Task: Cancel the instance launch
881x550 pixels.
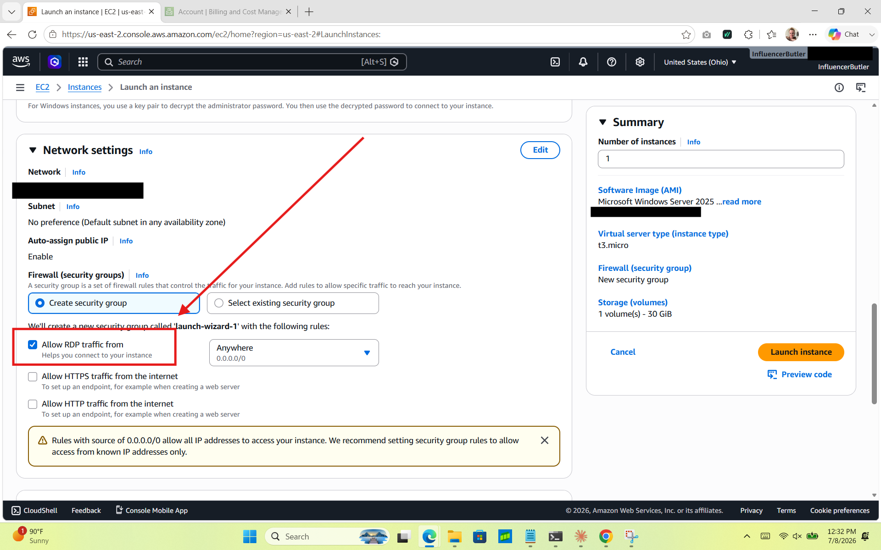Action: tap(623, 352)
